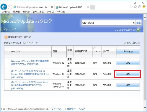The width and height of the screenshot is (147, 112).
Task: Open the お気に入り(A) menu
Action: [x=38, y=12]
